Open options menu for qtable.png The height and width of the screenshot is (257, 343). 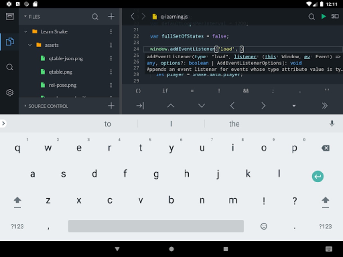coord(111,72)
